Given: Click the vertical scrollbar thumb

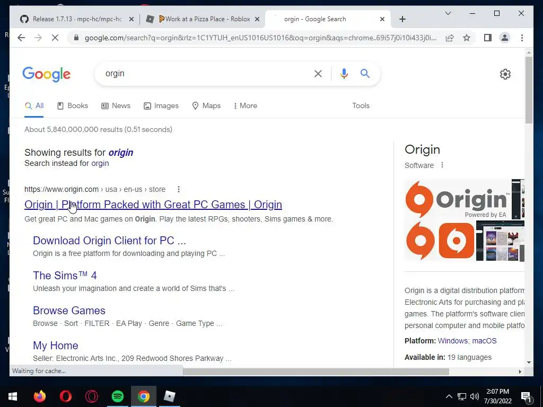Looking at the screenshot, I should point(529,90).
